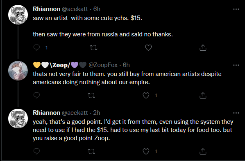
Task: Open ZoopFox's profile picture
Action: 18,71
